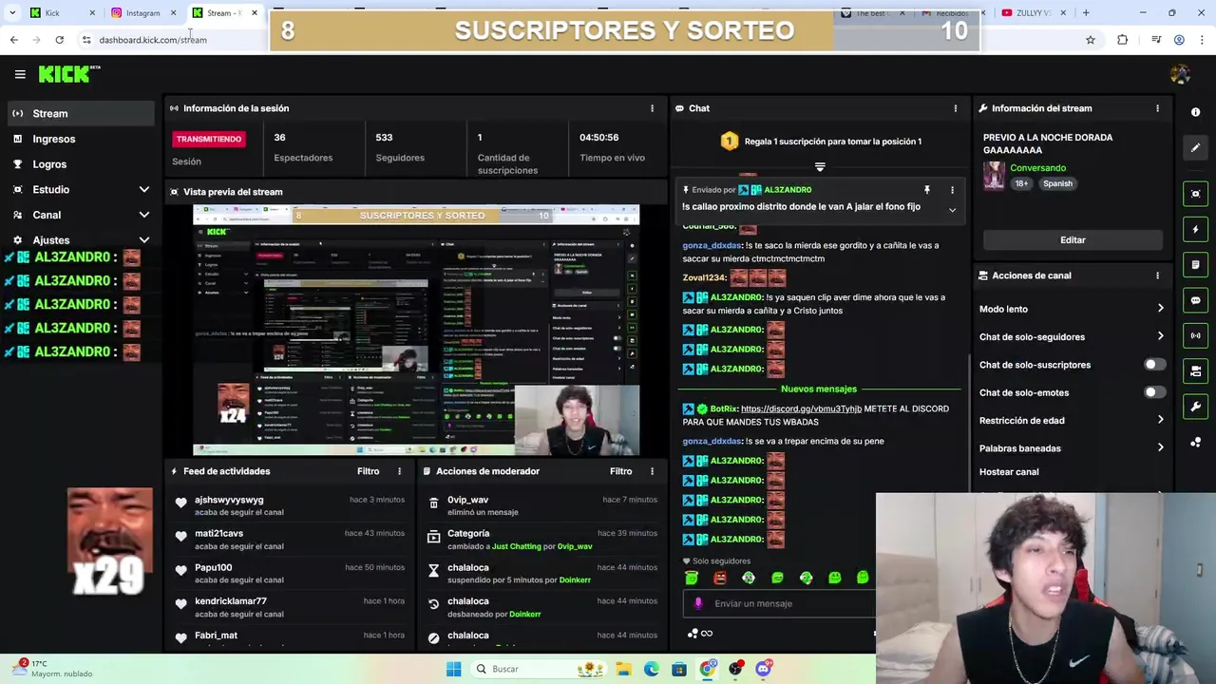This screenshot has height=684, width=1216.
Task: Click the wrench icon in right sidebar
Action: tap(1195, 407)
